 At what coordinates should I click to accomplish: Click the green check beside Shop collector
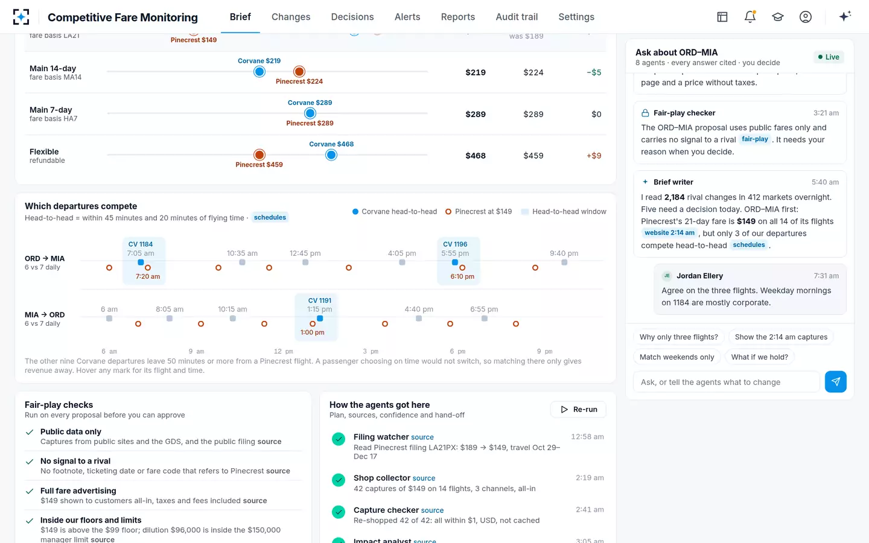coord(339,480)
